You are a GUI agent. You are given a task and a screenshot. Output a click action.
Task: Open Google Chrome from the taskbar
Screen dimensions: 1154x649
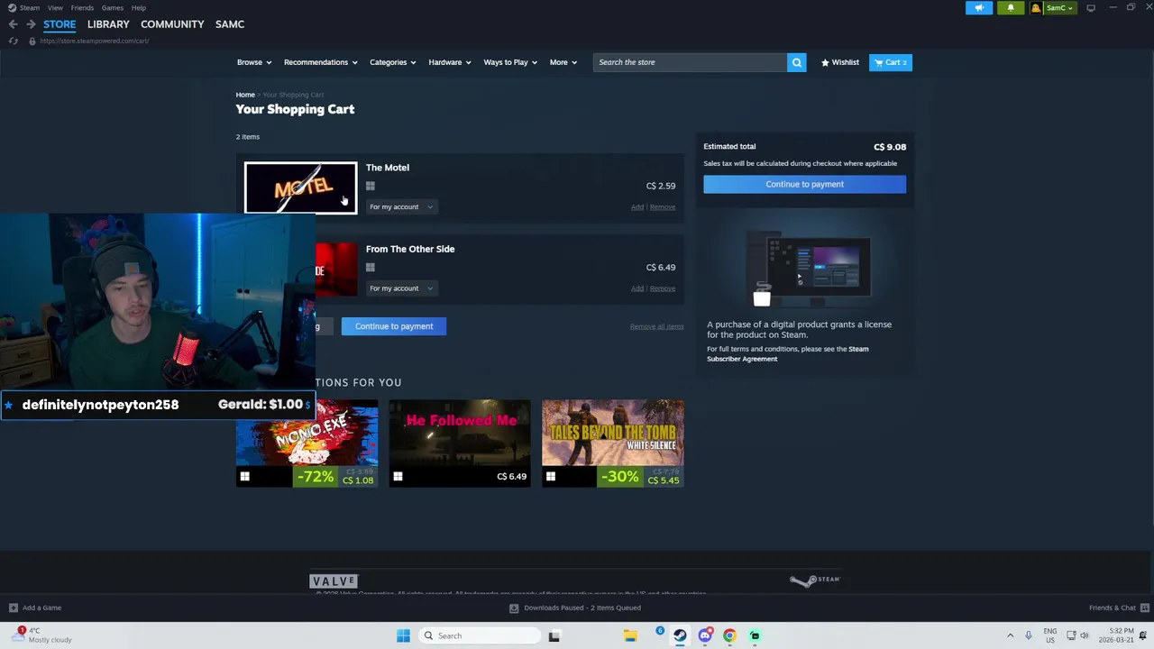pyautogui.click(x=729, y=635)
